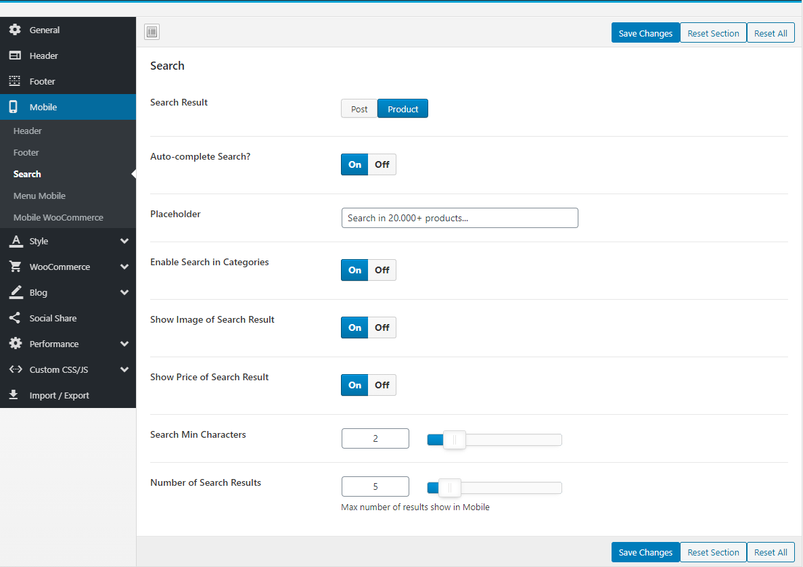Open the Menu Mobile submenu item
This screenshot has height=567, width=803.
(39, 196)
